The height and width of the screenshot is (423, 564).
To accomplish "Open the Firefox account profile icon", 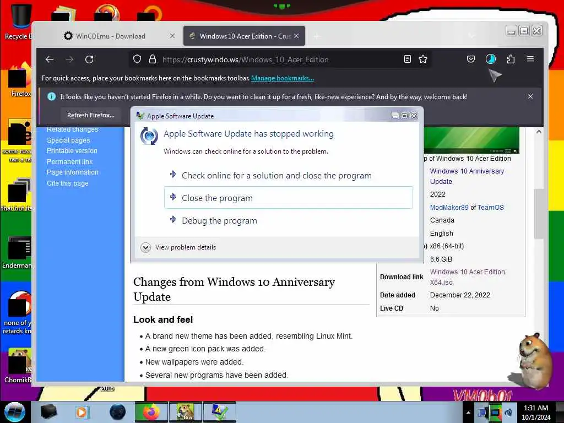I will (x=491, y=59).
